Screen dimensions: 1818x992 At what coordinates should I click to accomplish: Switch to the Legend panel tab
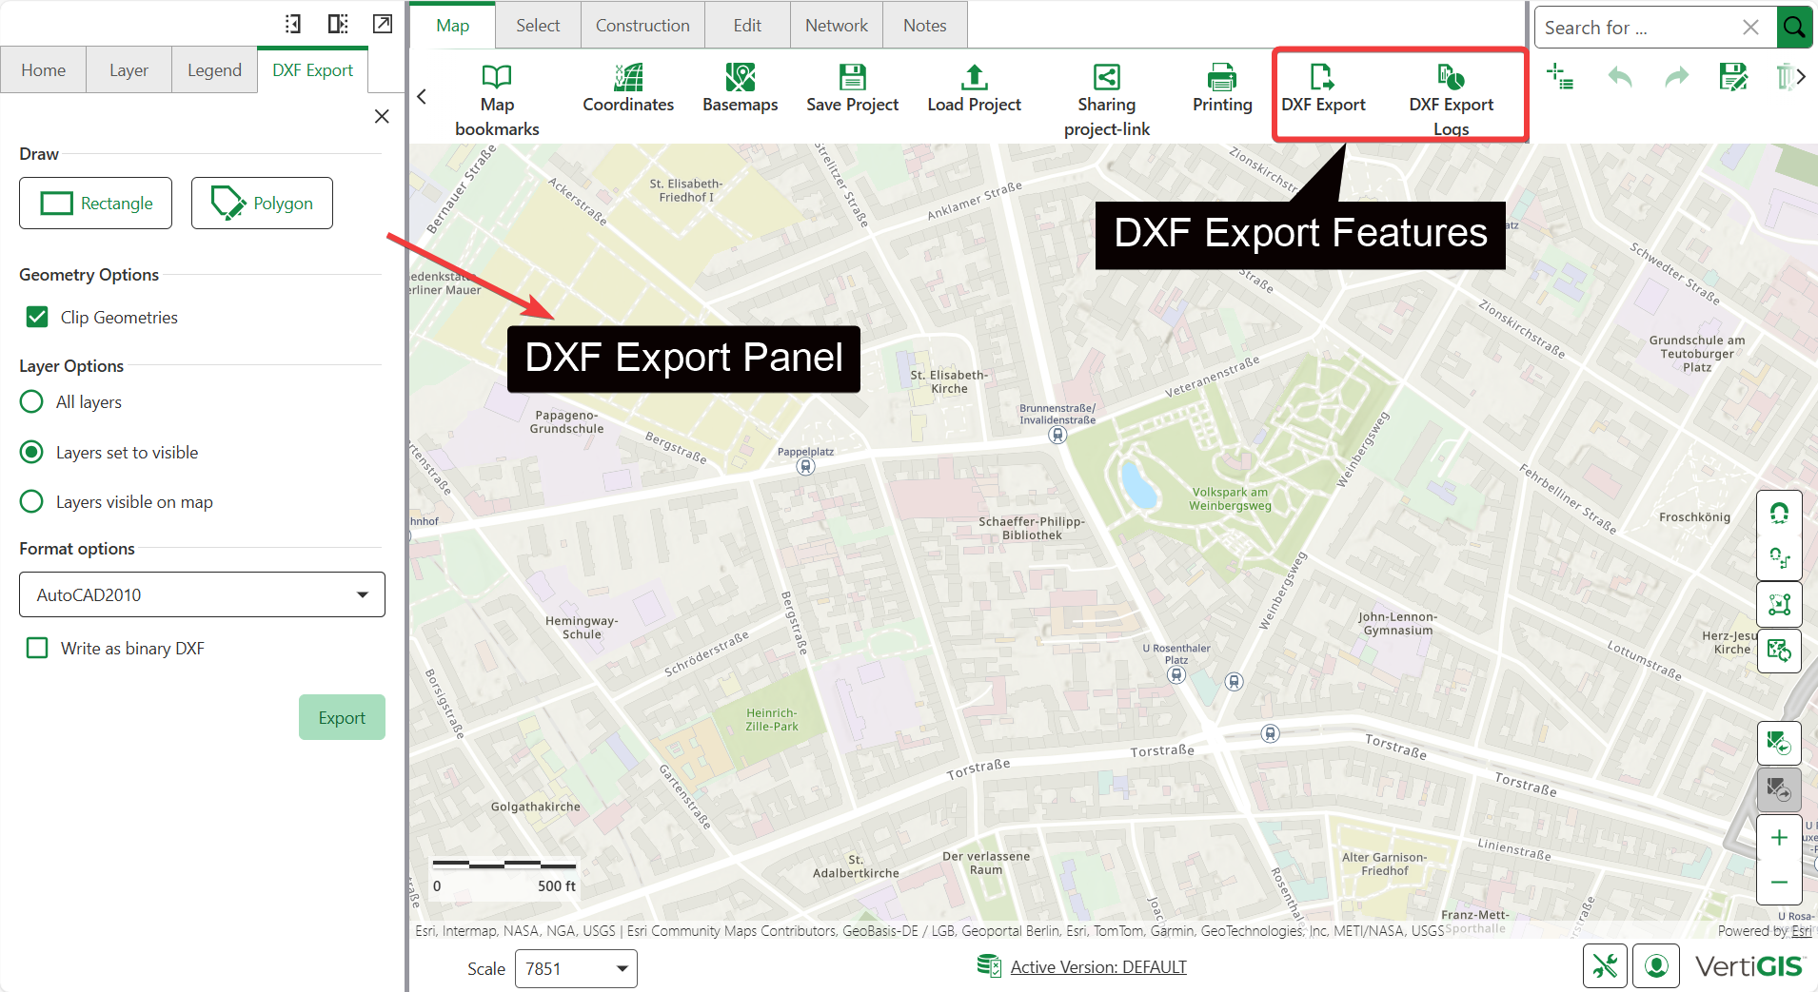pos(214,70)
